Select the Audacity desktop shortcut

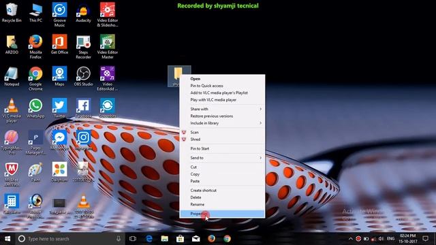click(x=83, y=13)
